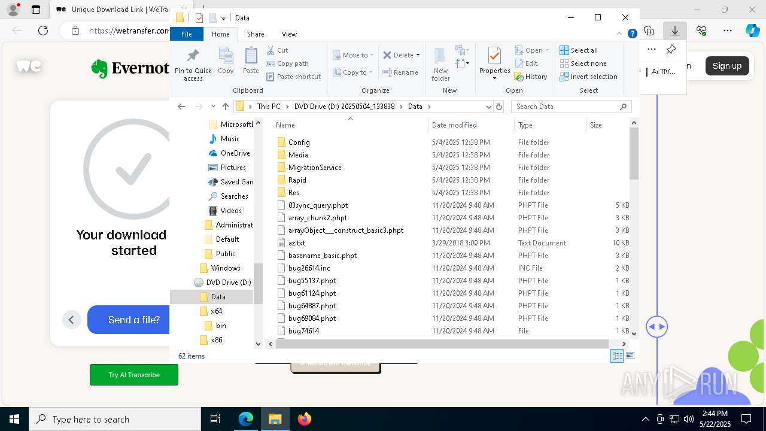Image resolution: width=766 pixels, height=431 pixels.
Task: Go up one folder level arrow
Action: coord(225,107)
